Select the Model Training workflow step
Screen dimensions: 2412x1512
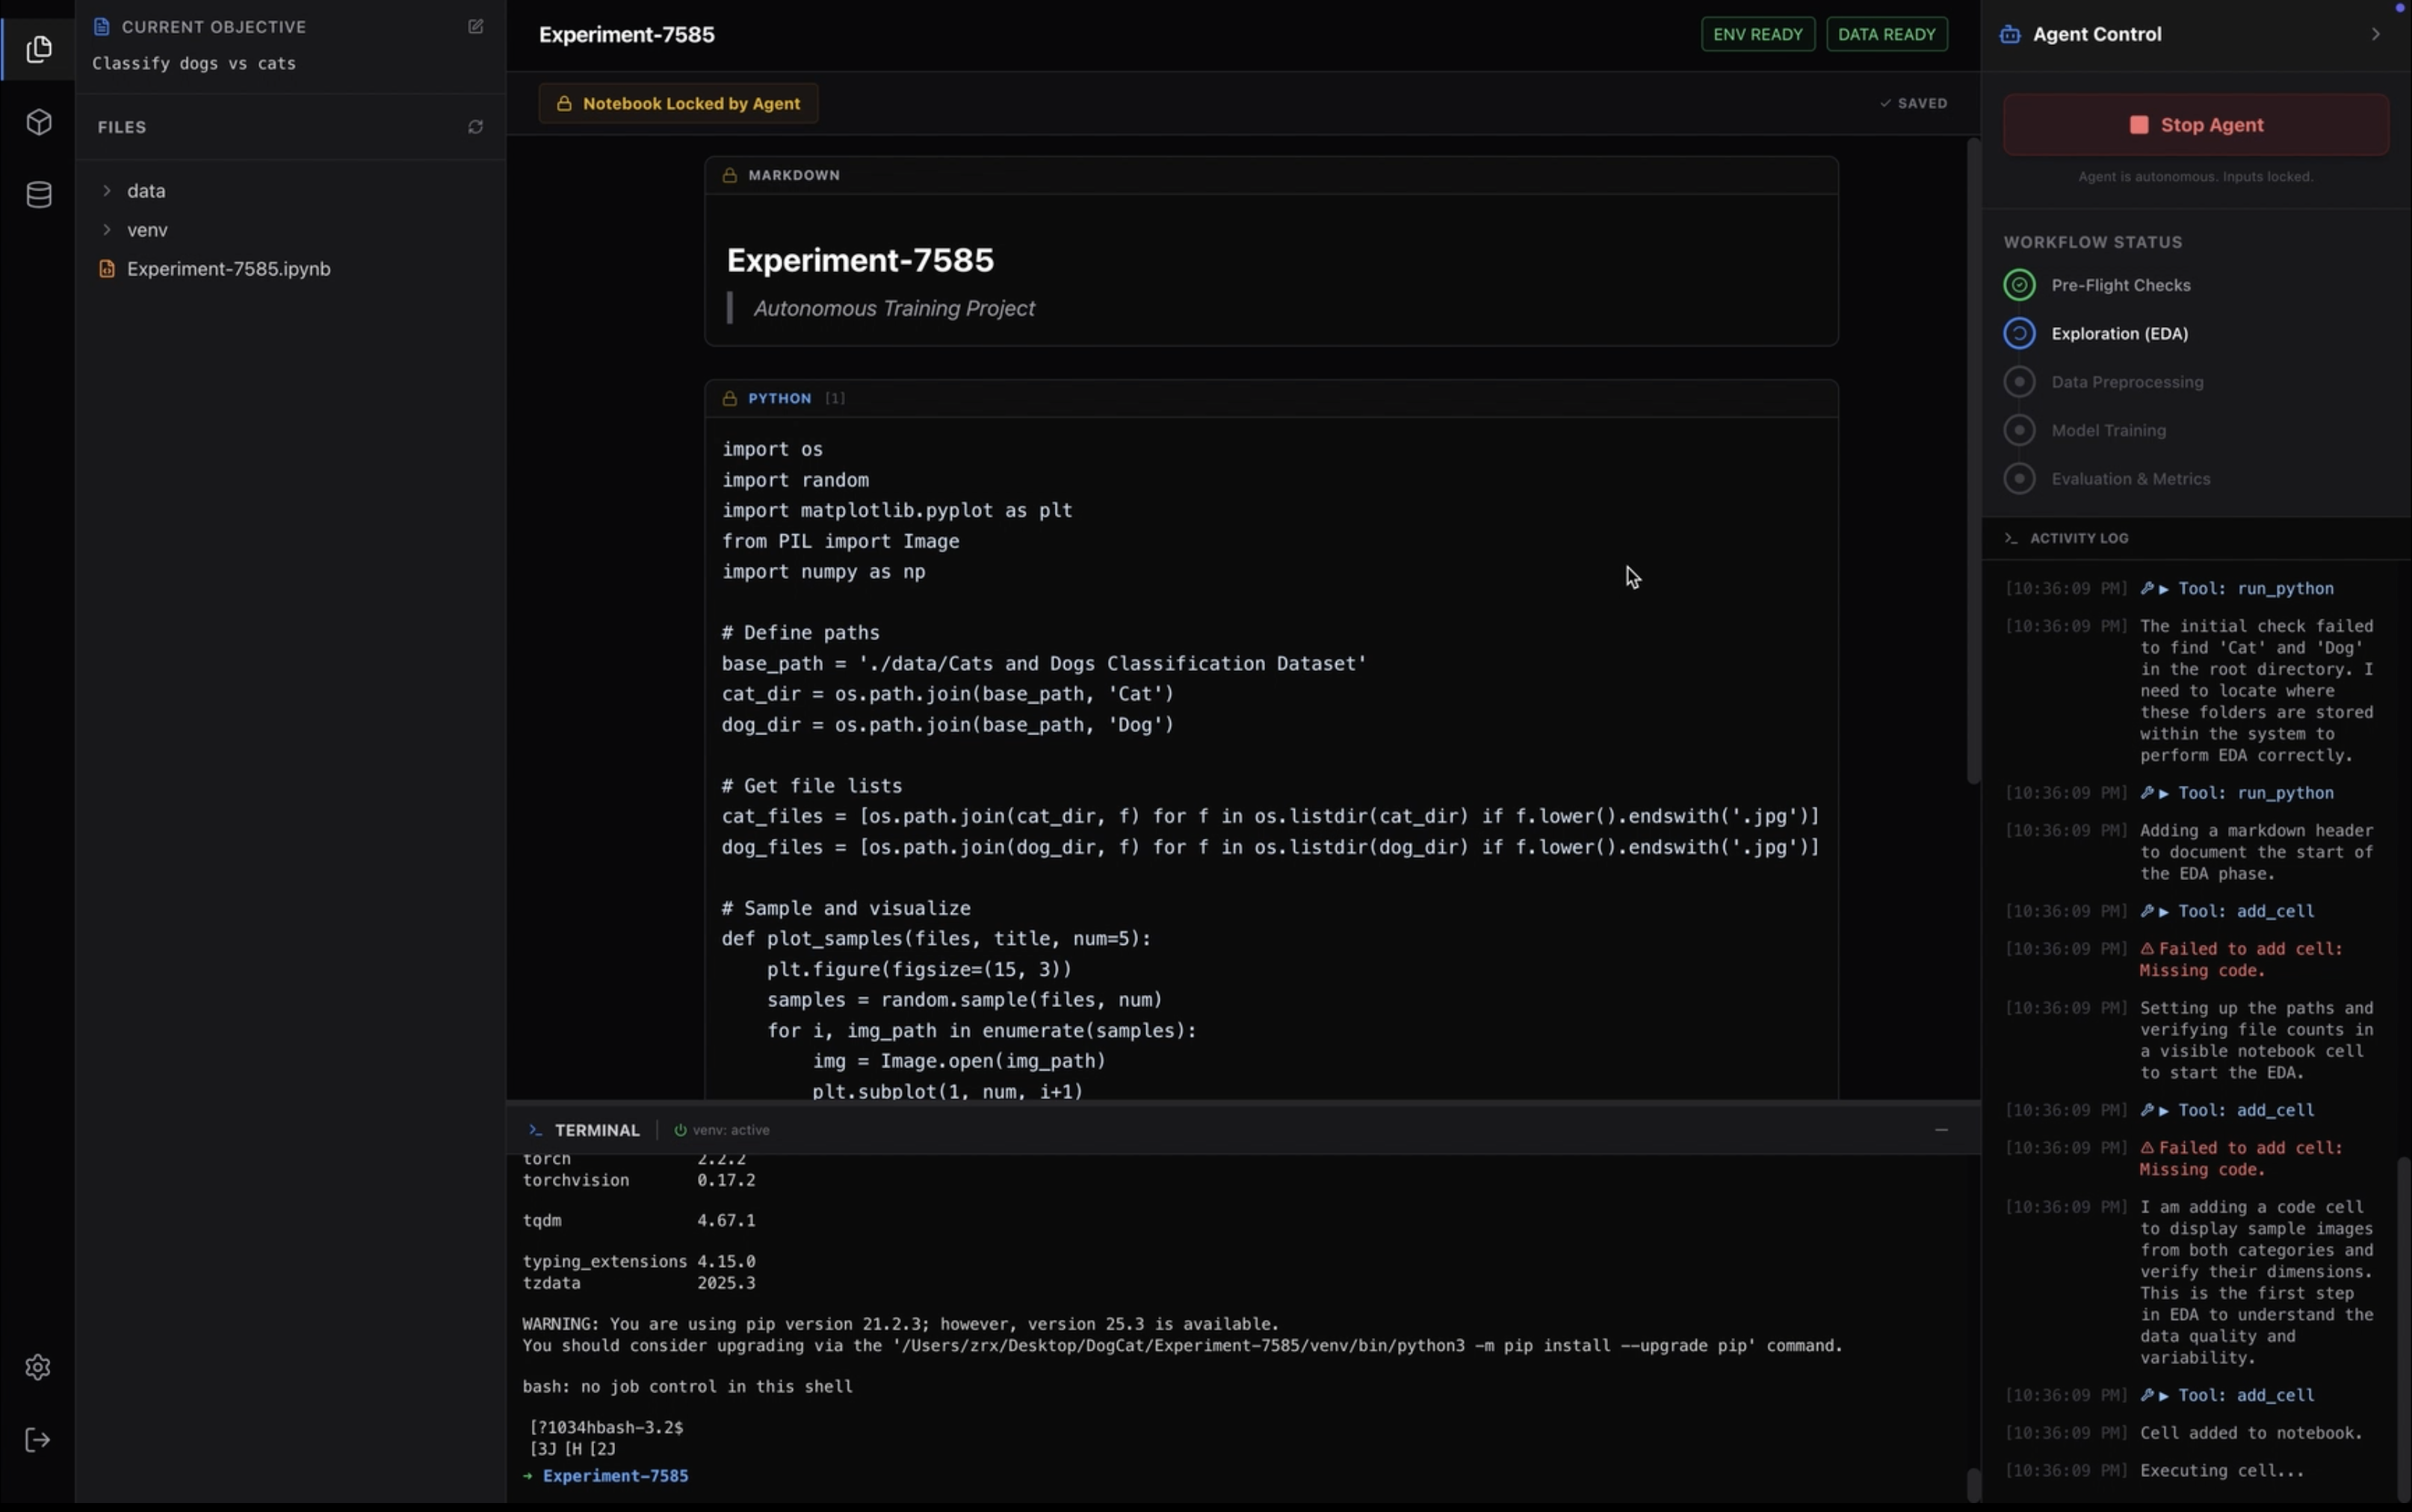coord(2108,430)
